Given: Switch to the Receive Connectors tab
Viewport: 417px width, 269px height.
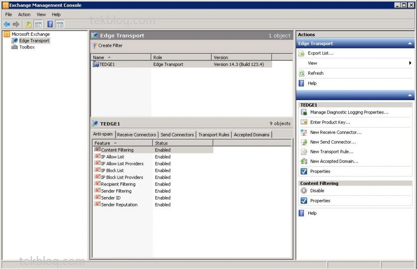Looking at the screenshot, I should pos(136,135).
